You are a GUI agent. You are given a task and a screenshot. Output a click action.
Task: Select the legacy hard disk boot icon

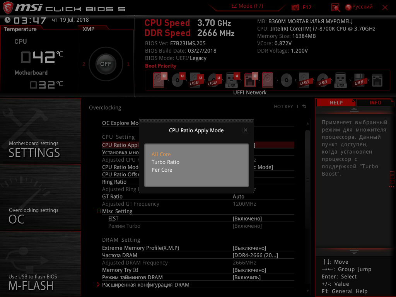pos(268,80)
